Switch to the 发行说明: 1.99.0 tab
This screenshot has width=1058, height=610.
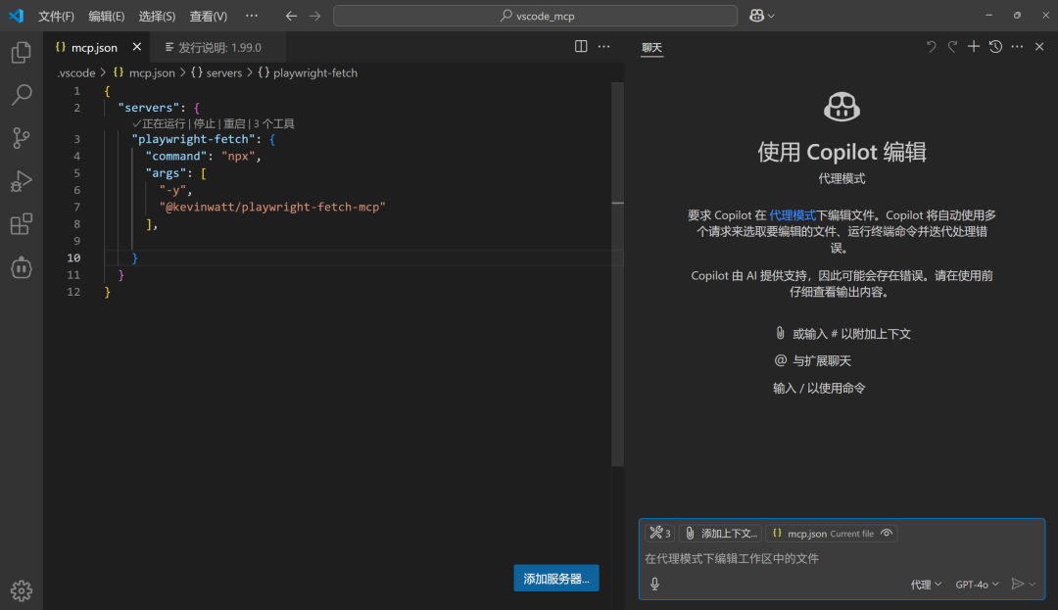(218, 47)
